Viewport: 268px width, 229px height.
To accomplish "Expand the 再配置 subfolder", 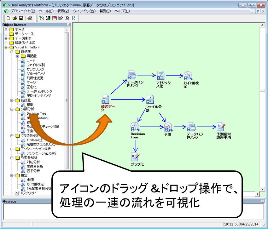I will pos(18,56).
